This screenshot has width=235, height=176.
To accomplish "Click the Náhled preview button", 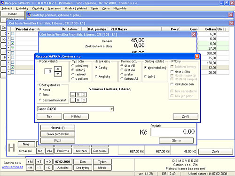I will pos(76,116).
